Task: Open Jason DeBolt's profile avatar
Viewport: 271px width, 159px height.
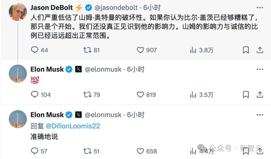Action: [18, 12]
